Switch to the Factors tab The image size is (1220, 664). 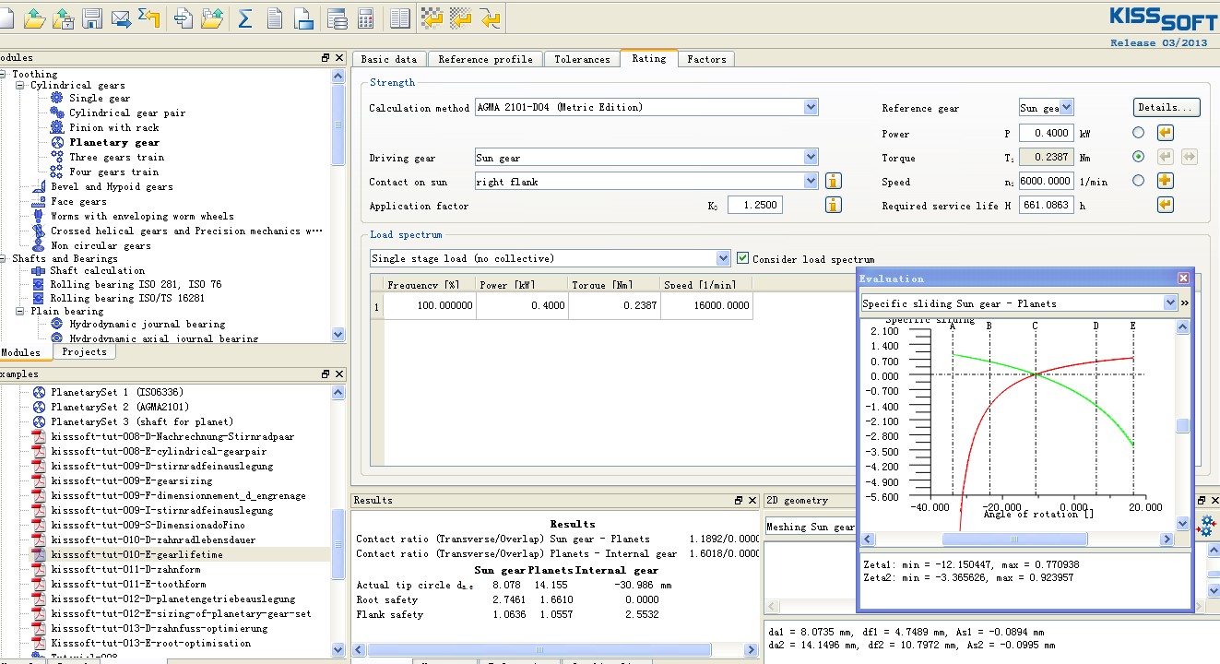(x=707, y=59)
